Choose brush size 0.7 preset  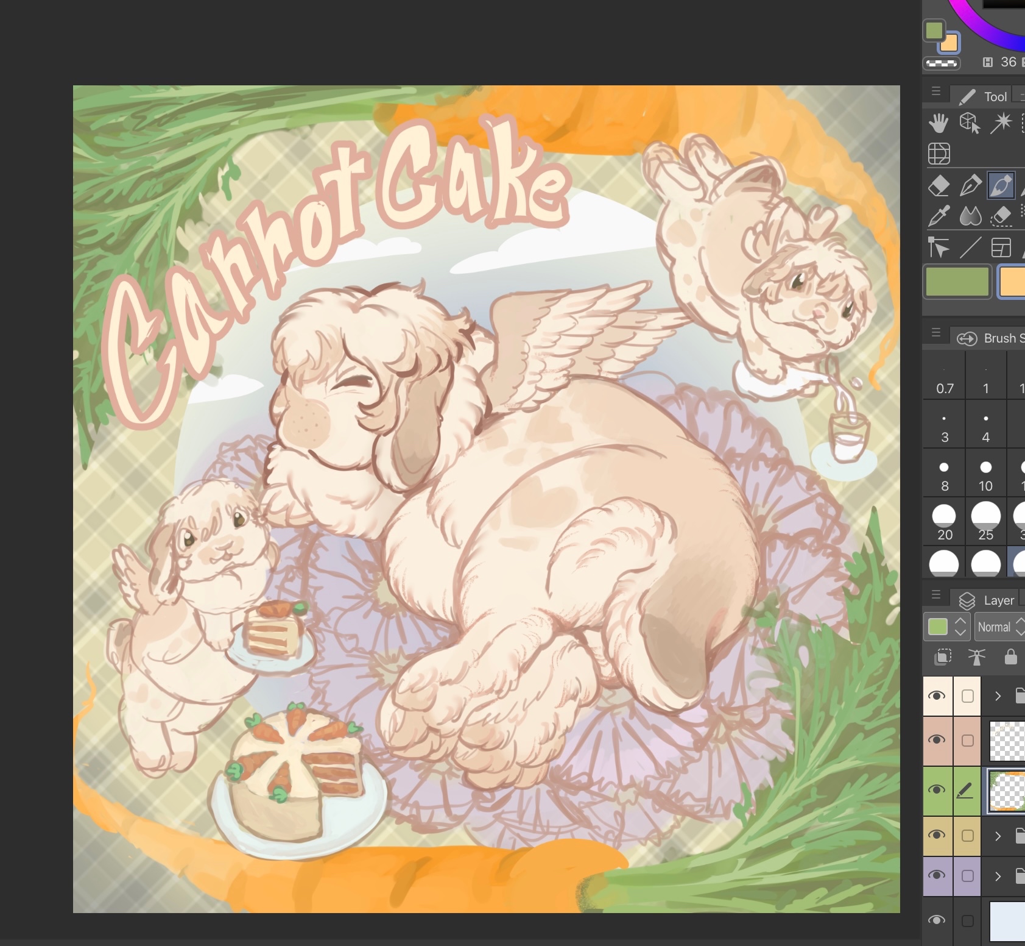tap(945, 380)
